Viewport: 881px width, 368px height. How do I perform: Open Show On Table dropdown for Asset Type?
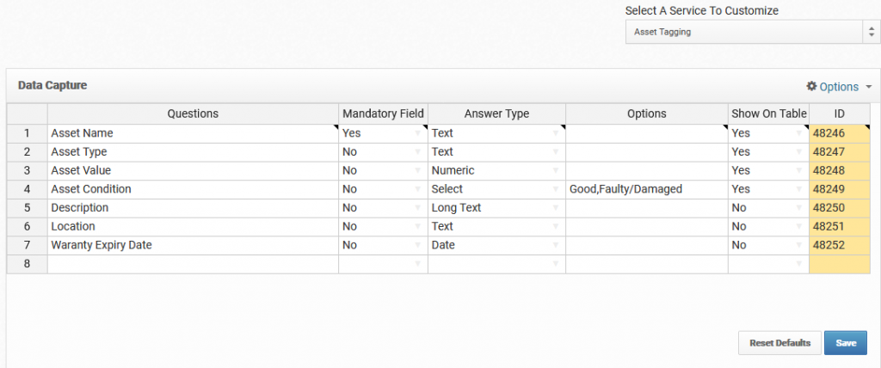799,152
